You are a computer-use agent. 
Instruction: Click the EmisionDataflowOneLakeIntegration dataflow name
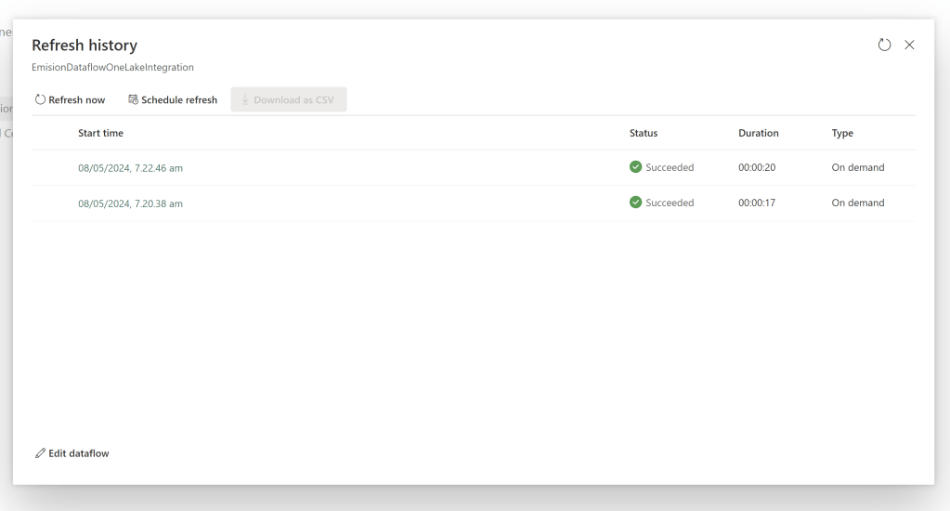tap(112, 68)
